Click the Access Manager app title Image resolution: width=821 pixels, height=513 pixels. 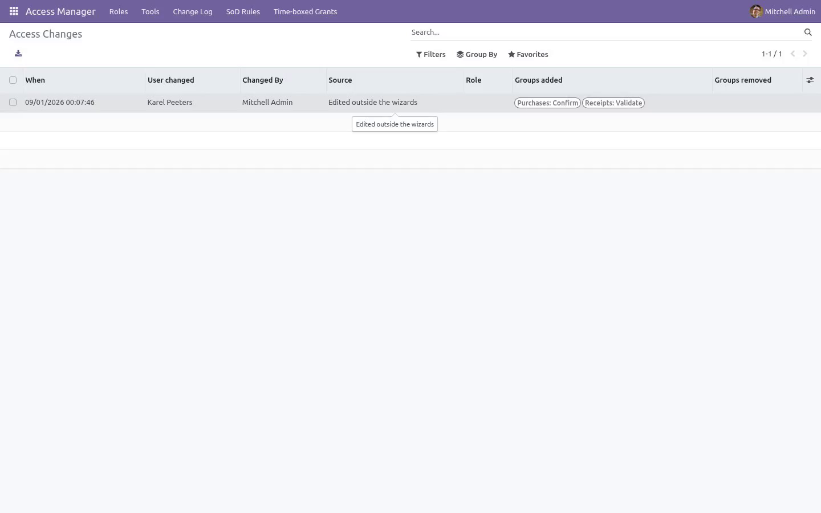point(60,11)
